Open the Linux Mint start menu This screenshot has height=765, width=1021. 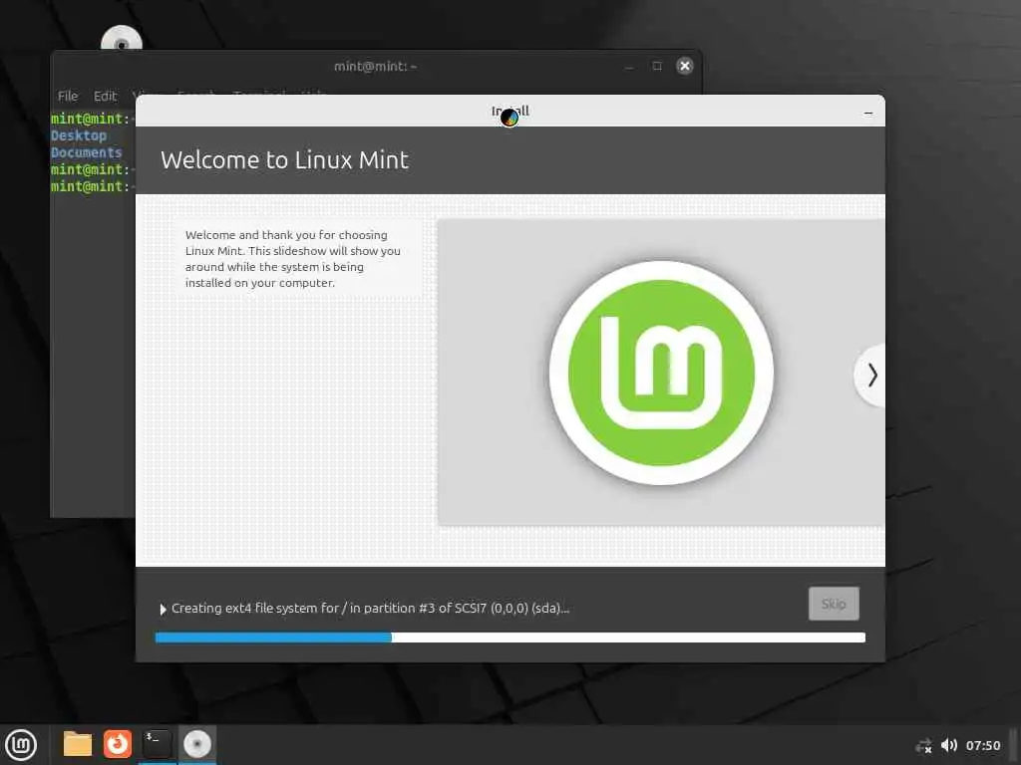point(21,745)
